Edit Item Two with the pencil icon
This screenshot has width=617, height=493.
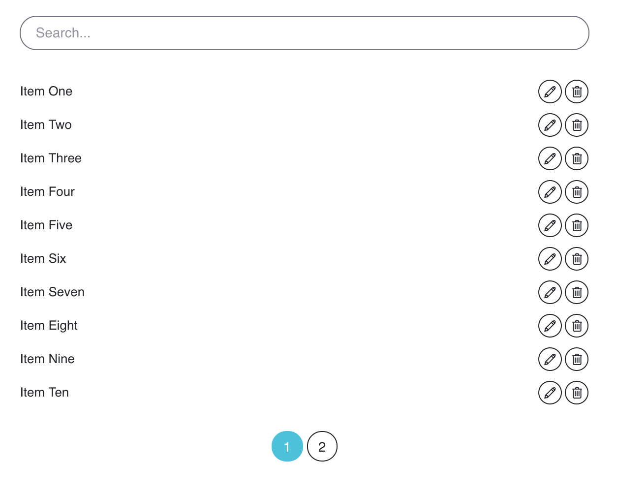550,125
